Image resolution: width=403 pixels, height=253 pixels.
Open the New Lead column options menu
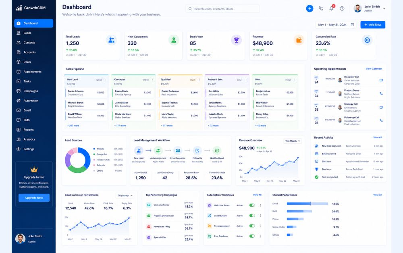(x=106, y=80)
